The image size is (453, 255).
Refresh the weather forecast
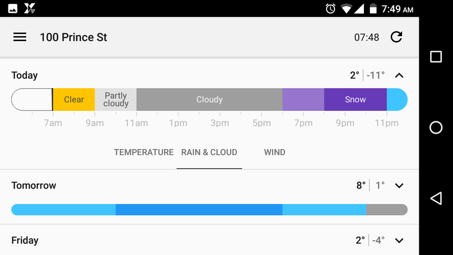point(397,37)
